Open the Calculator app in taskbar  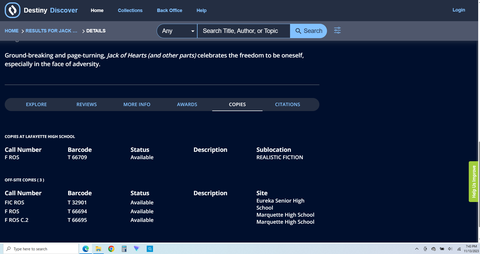pos(124,249)
